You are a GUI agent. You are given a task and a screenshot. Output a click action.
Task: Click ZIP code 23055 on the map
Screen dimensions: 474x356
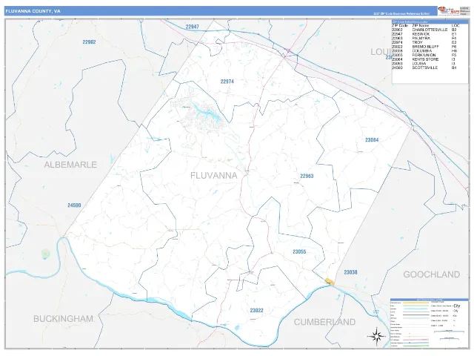(x=299, y=251)
